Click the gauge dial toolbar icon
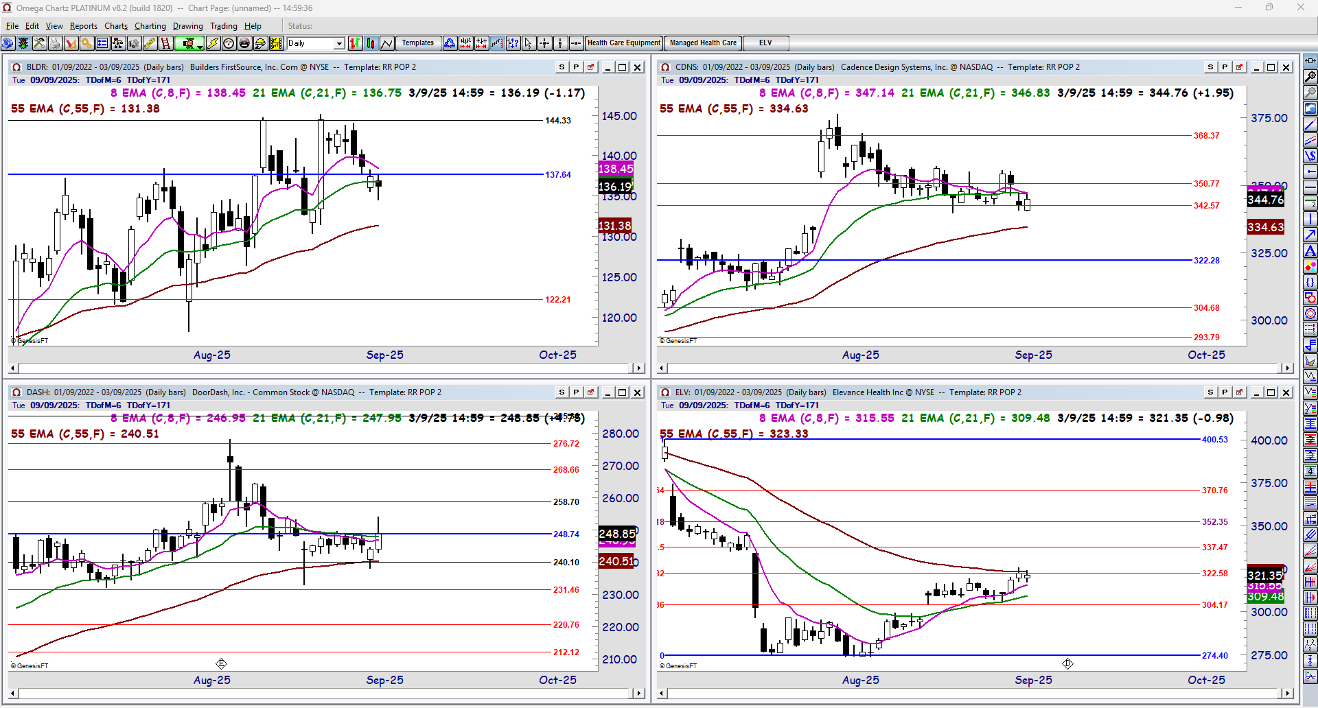 pyautogui.click(x=229, y=43)
